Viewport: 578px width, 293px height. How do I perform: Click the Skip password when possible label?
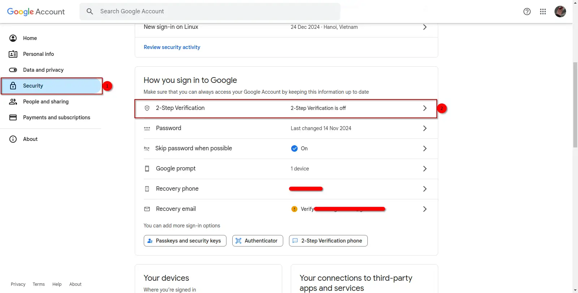(194, 148)
